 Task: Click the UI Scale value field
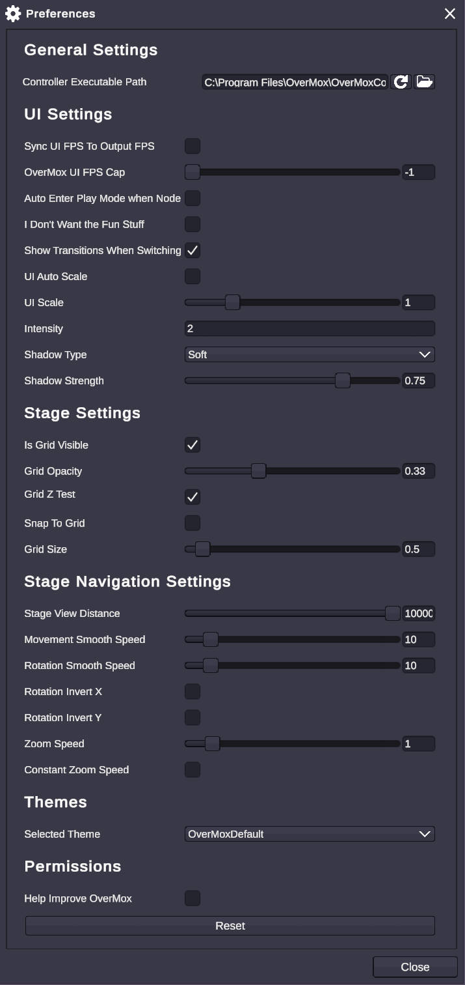click(x=418, y=302)
